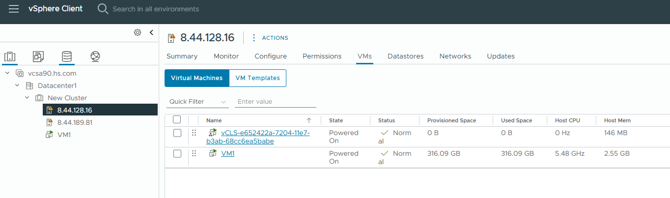Screen dimensions: 670x198
Task: Open the vCLS-e652422a virtual machine link
Action: tap(258, 137)
